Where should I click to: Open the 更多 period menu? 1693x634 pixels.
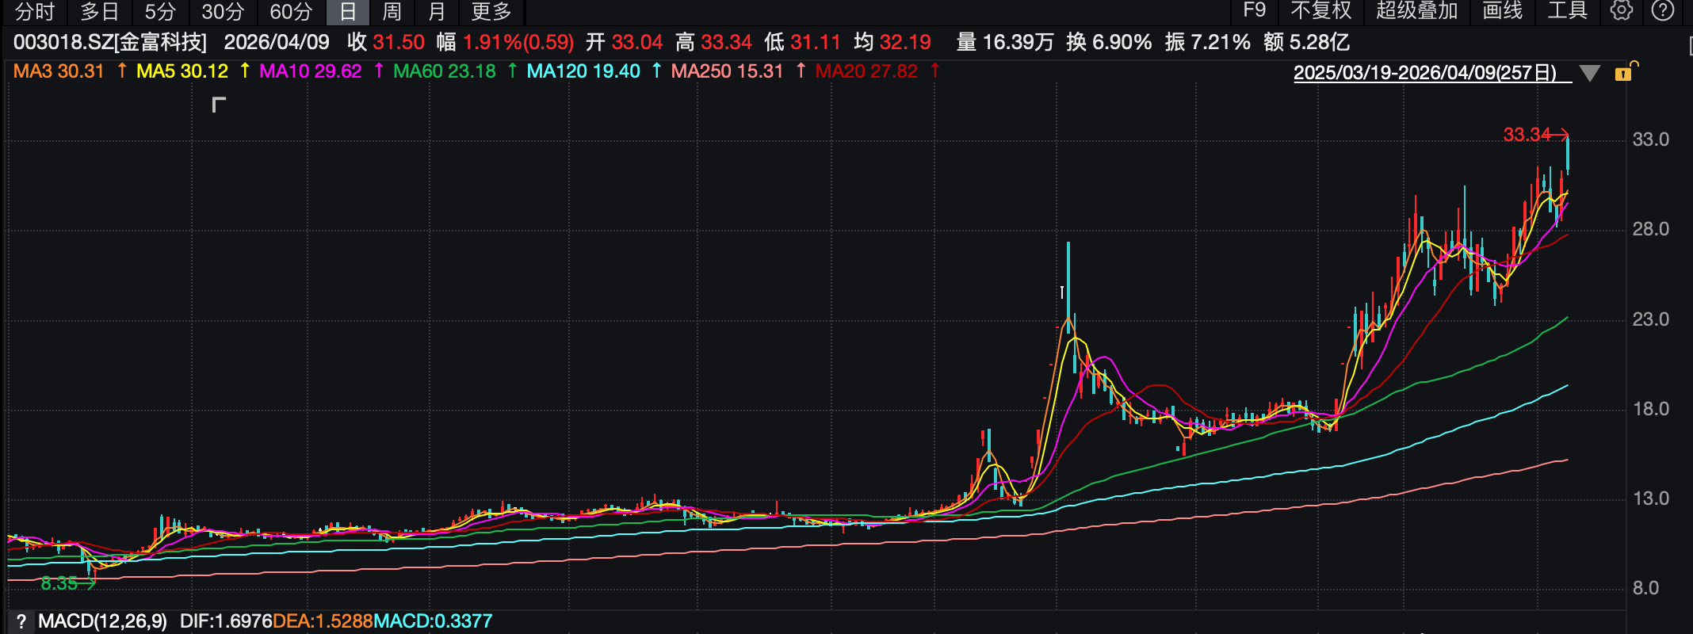(x=491, y=12)
